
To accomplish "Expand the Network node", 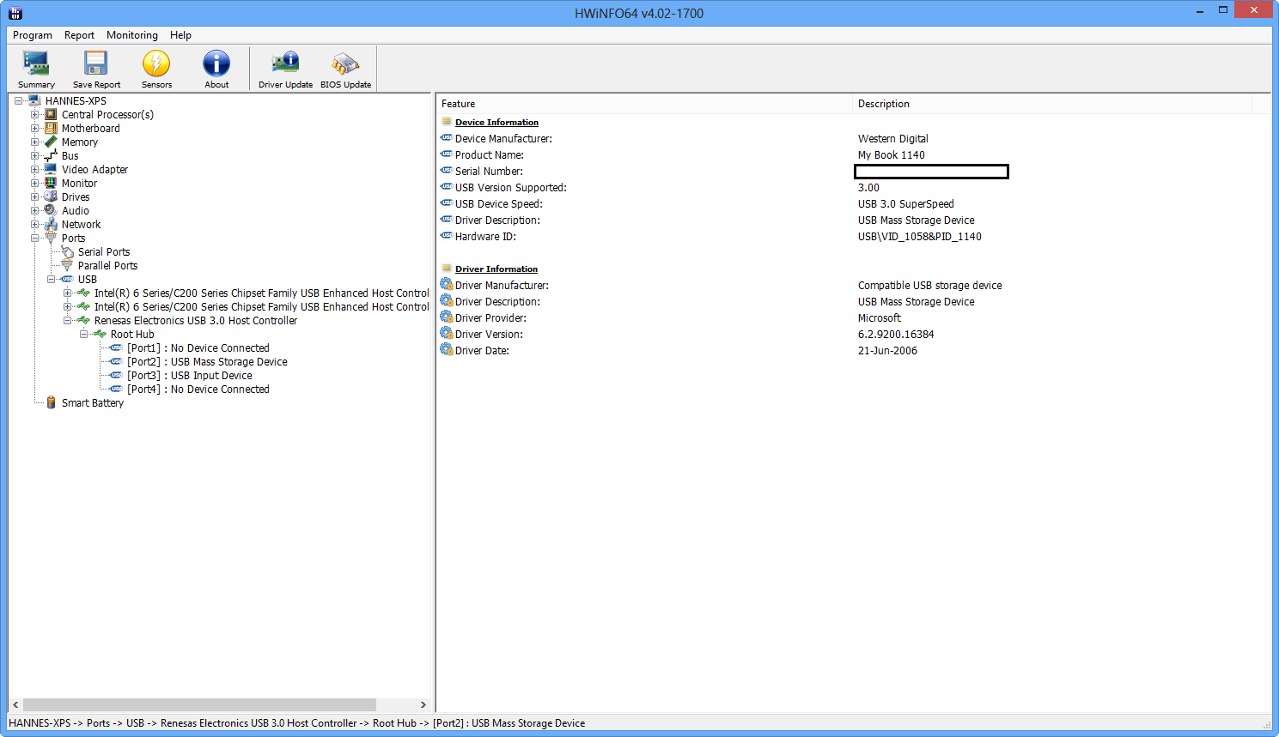I will [x=35, y=224].
